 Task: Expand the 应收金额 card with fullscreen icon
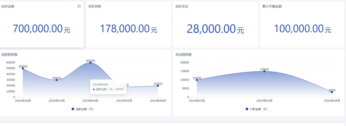tap(79, 6)
